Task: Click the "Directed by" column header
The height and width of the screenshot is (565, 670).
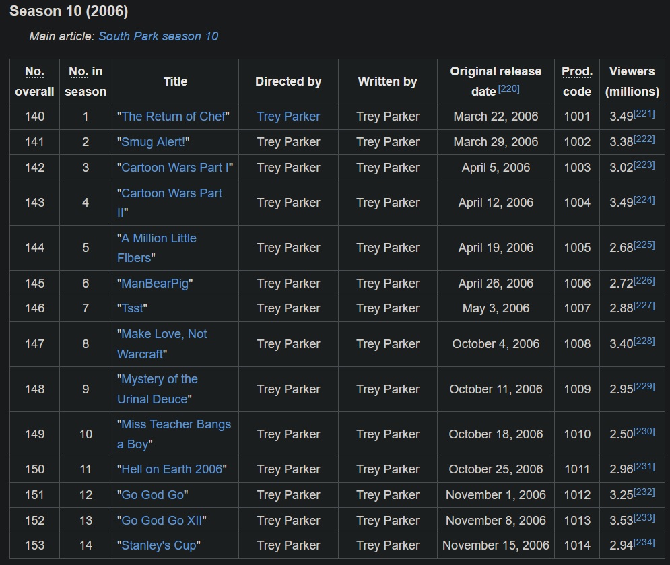Action: pyautogui.click(x=288, y=81)
